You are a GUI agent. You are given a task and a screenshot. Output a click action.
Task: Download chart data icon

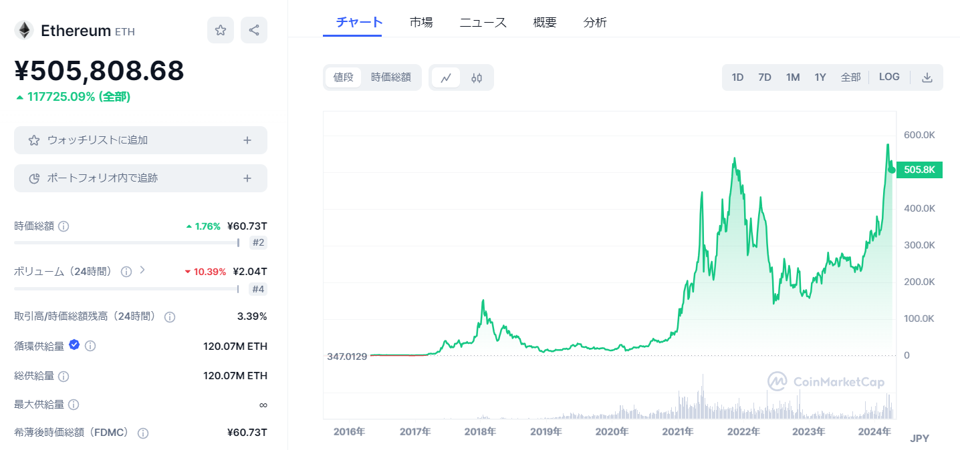[x=927, y=77]
